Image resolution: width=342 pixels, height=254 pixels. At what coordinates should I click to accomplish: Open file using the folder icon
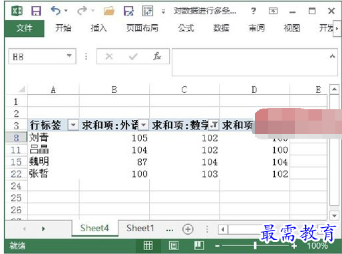coord(109,11)
